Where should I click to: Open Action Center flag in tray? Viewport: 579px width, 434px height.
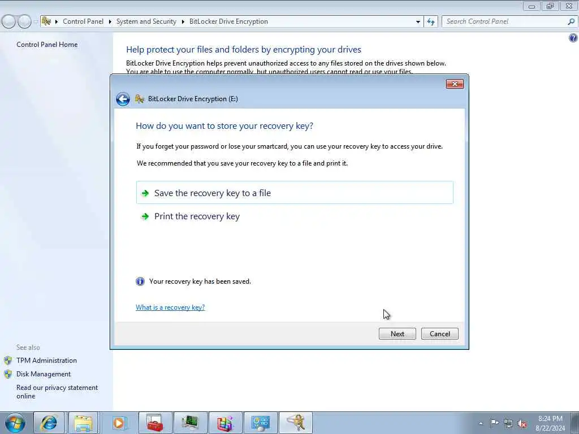pyautogui.click(x=494, y=423)
